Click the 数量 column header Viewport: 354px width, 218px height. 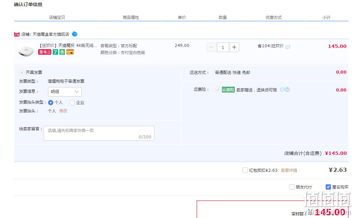point(223,17)
